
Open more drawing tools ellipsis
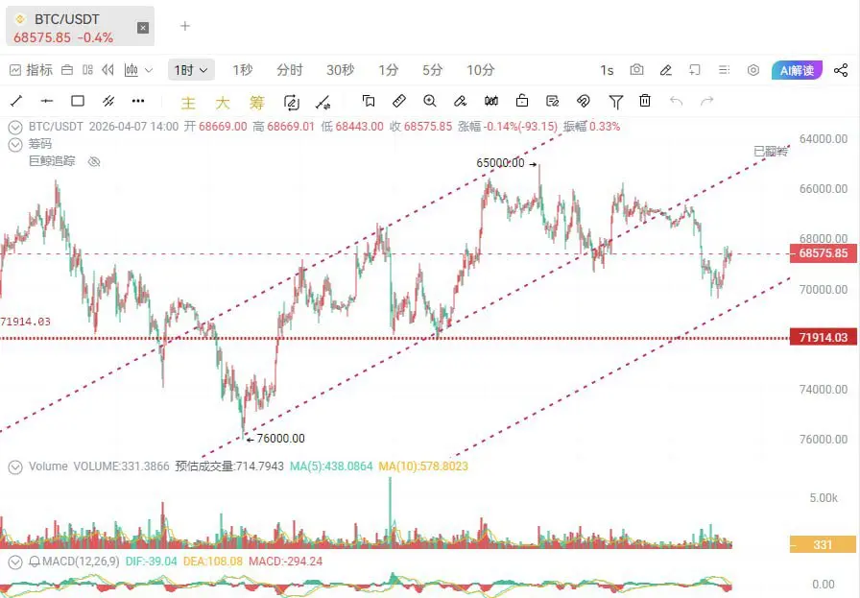[138, 101]
